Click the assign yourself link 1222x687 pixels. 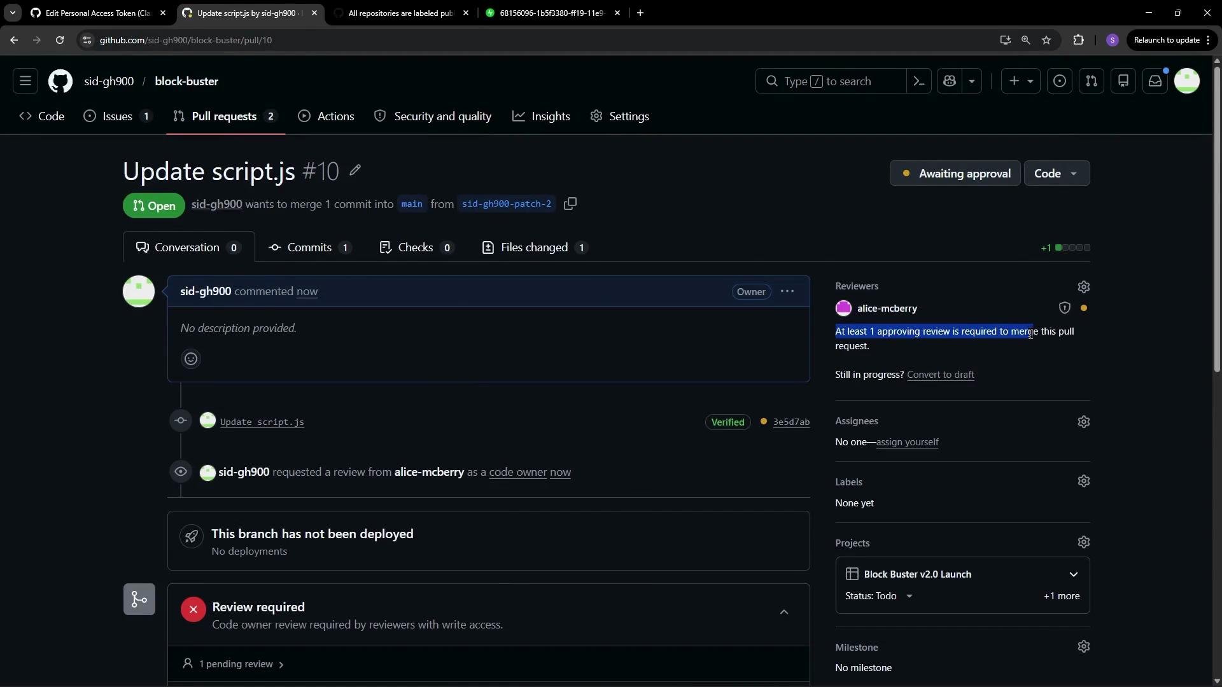[907, 442]
